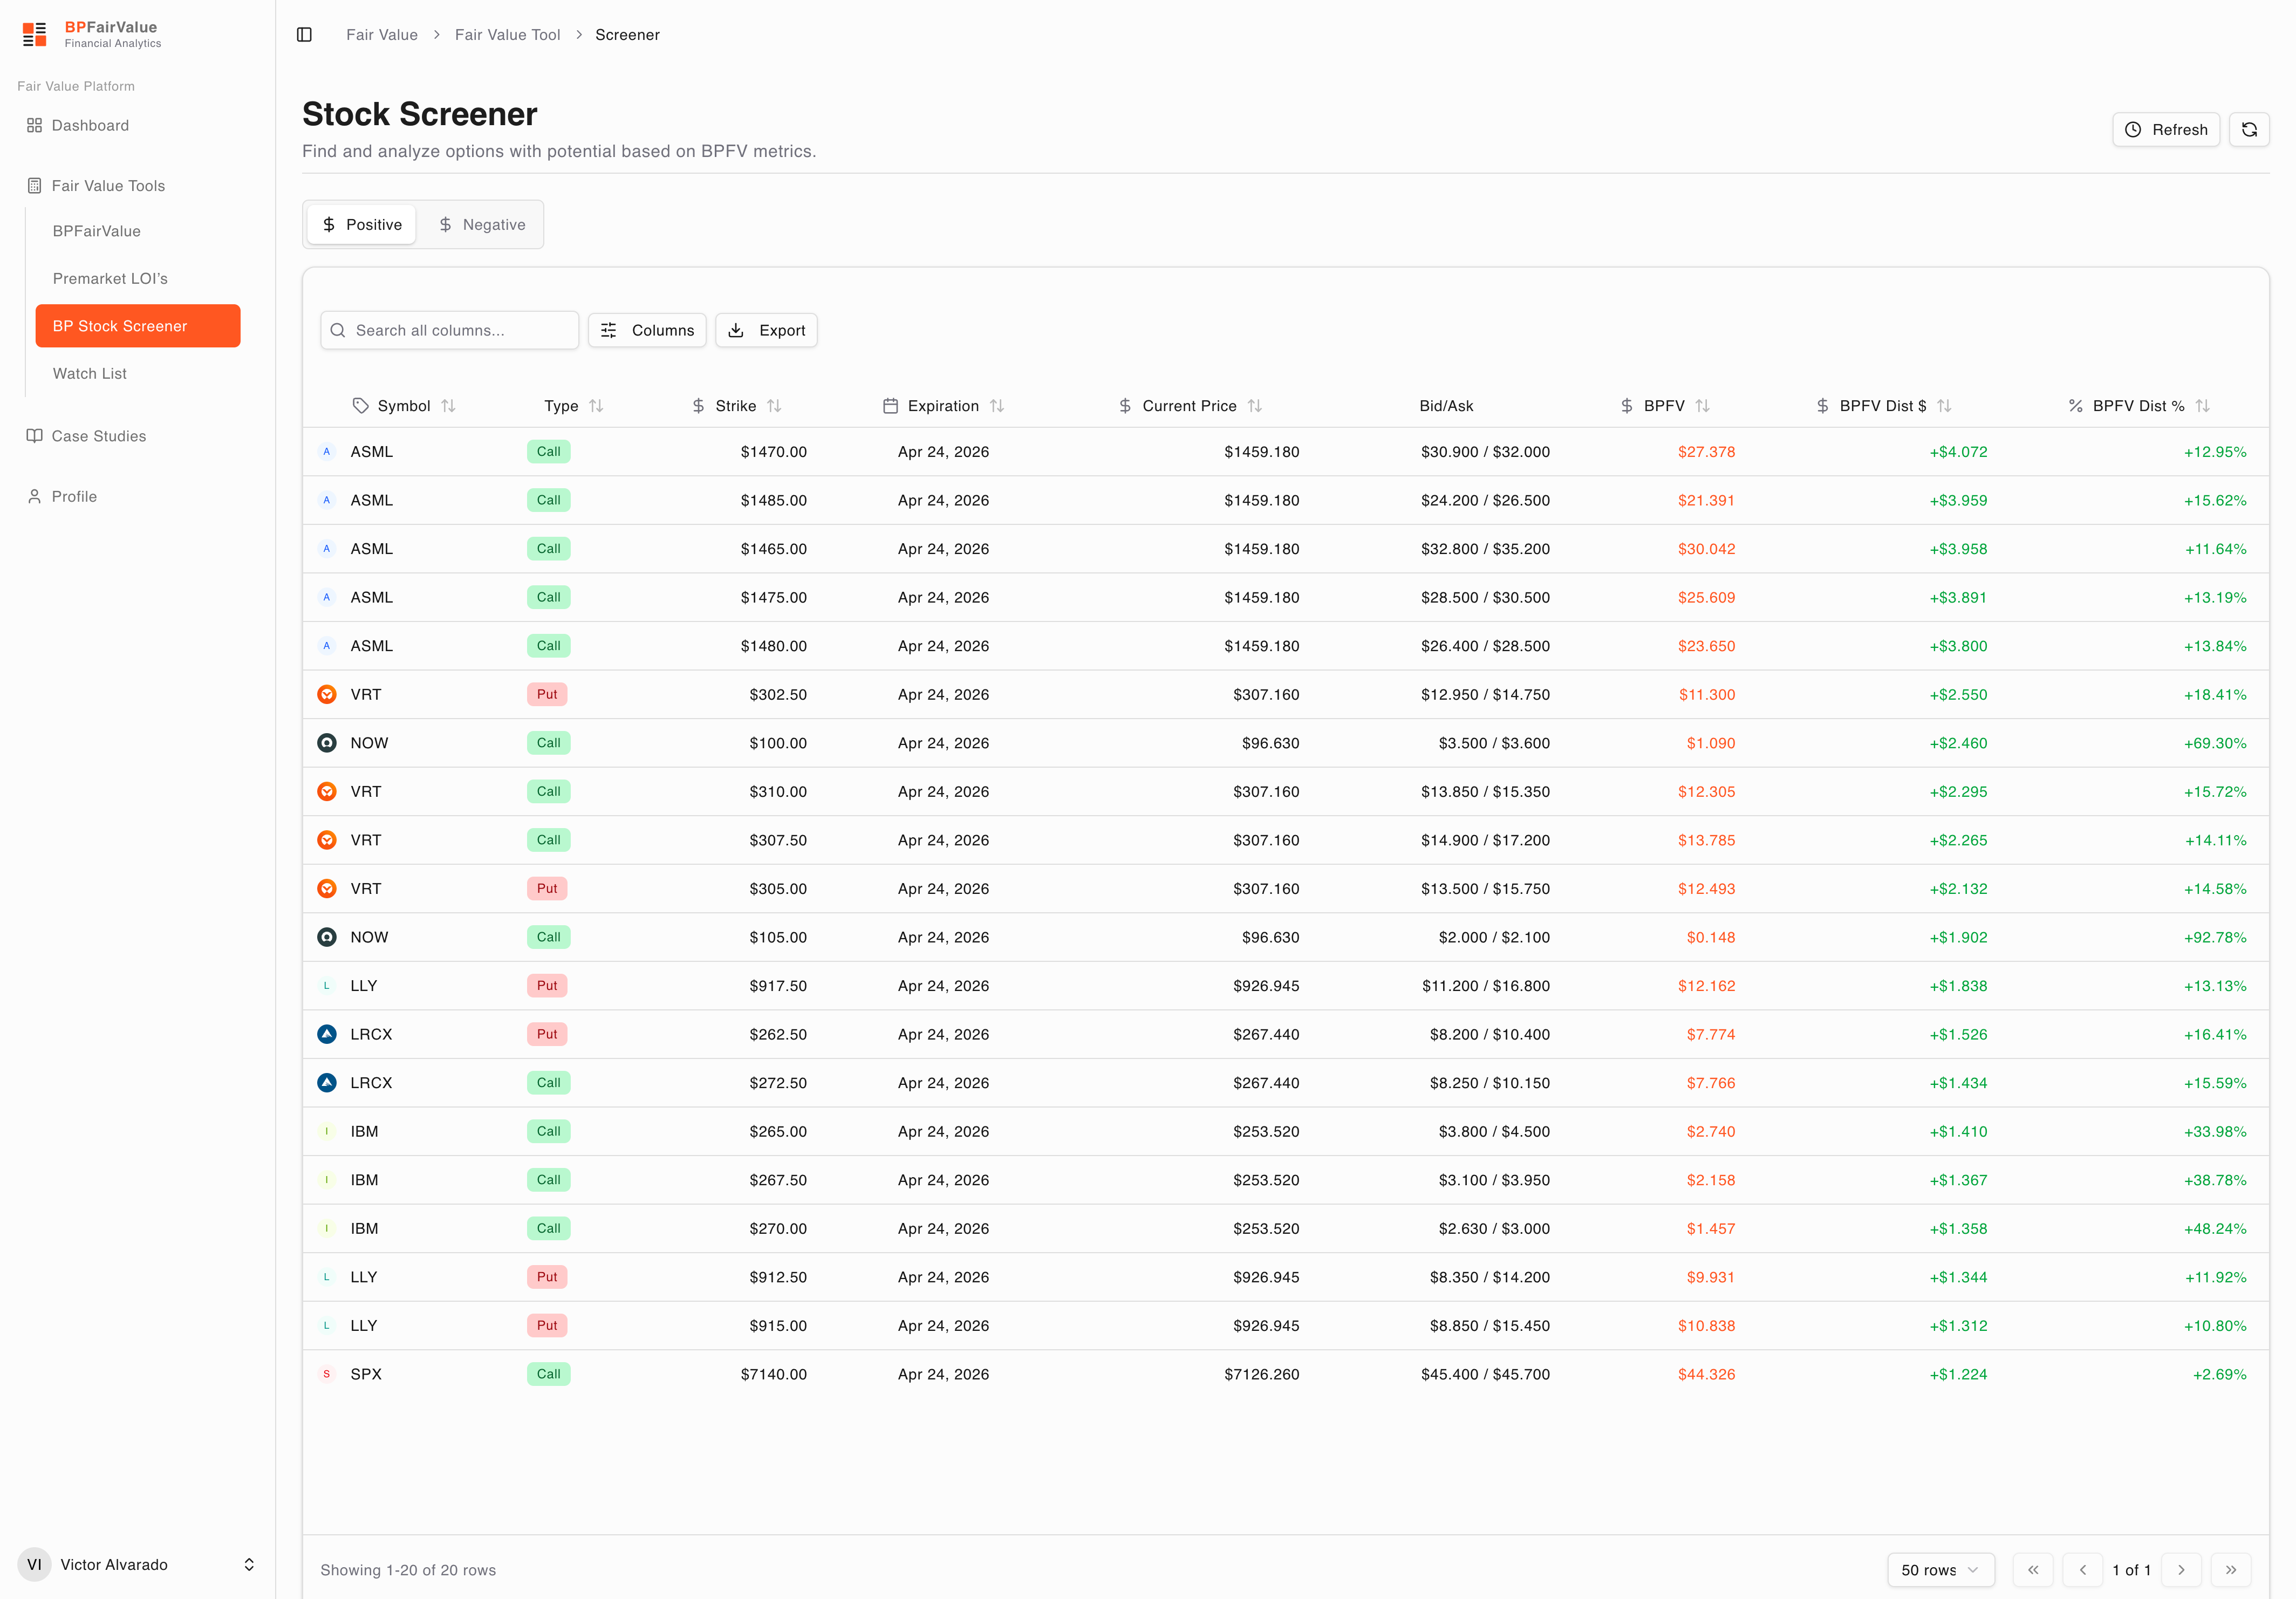Switch to the Positive tab

[x=362, y=225]
